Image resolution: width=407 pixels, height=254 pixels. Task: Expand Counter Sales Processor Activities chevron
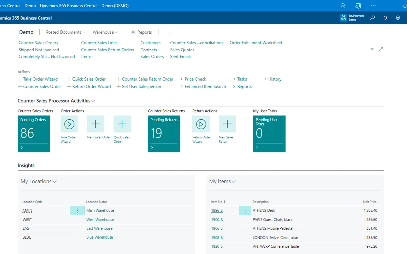click(93, 101)
